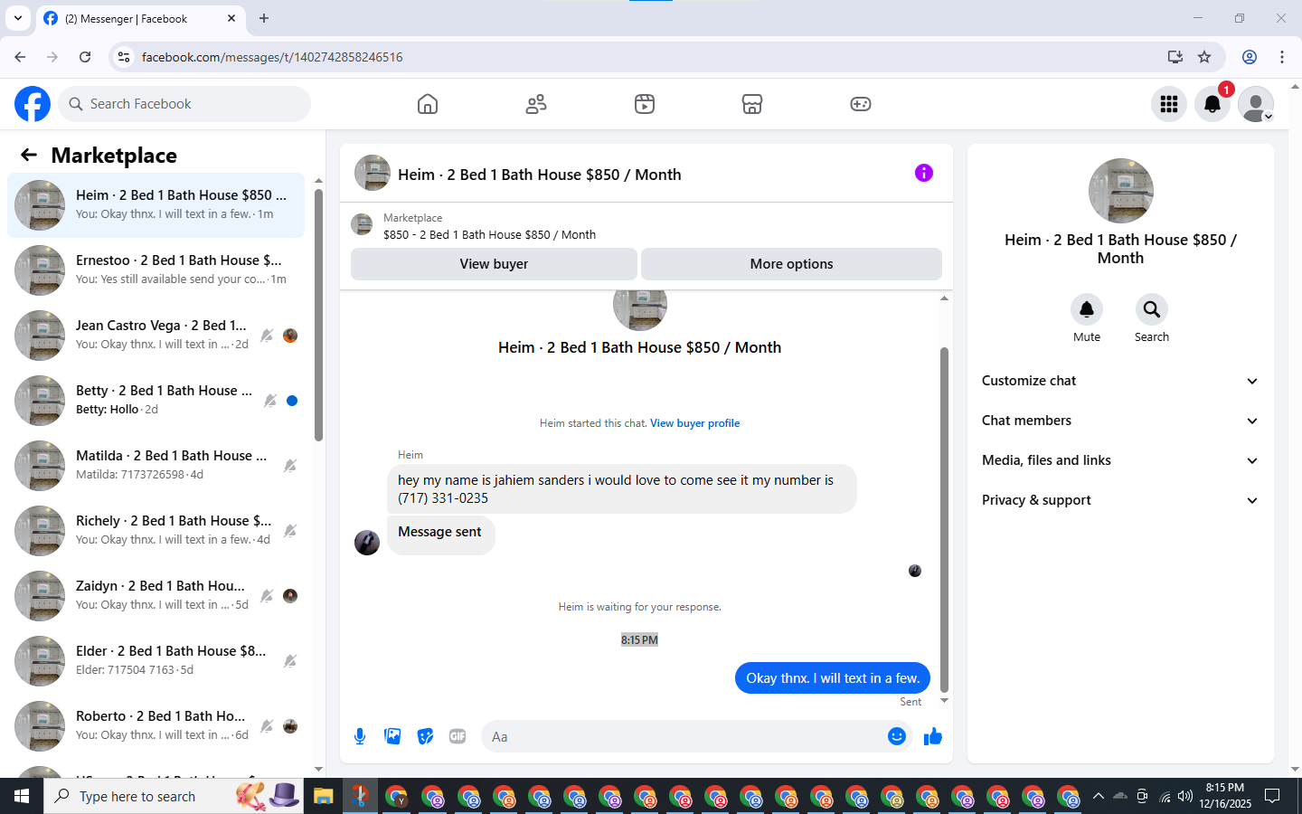Send a thumbs-up like
This screenshot has width=1302, height=814.
(933, 736)
